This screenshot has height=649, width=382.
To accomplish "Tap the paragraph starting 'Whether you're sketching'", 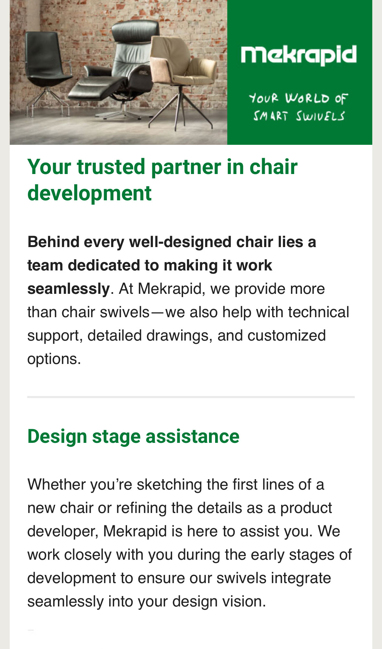I will 190,543.
